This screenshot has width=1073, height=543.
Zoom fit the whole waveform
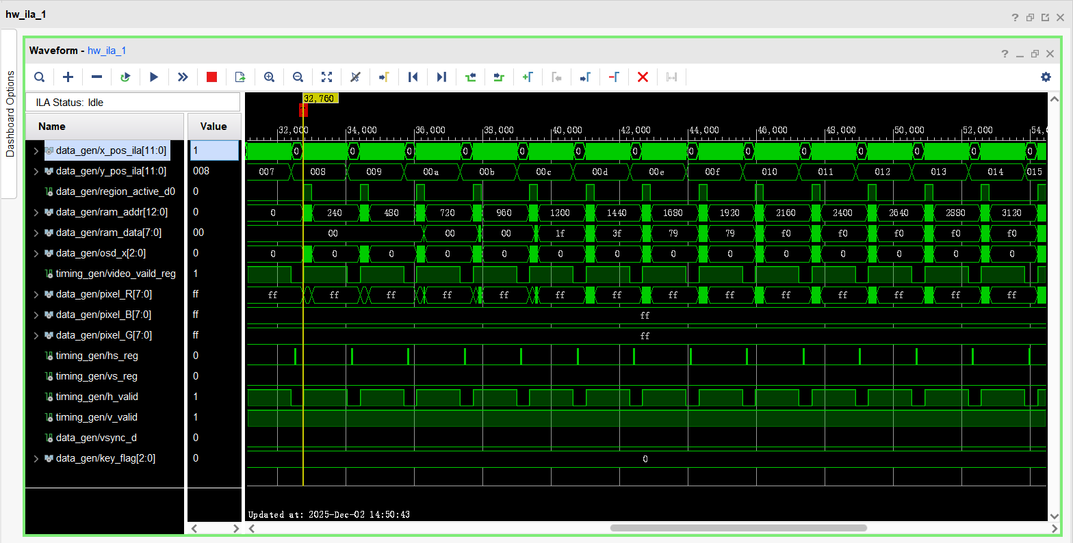326,77
